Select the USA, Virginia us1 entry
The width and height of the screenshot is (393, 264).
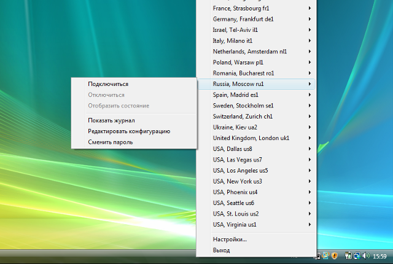tap(256, 225)
